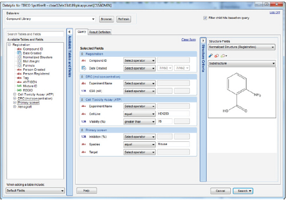Click the REGID numeric type icon
This screenshot has height=201, width=286.
[x=19, y=90]
